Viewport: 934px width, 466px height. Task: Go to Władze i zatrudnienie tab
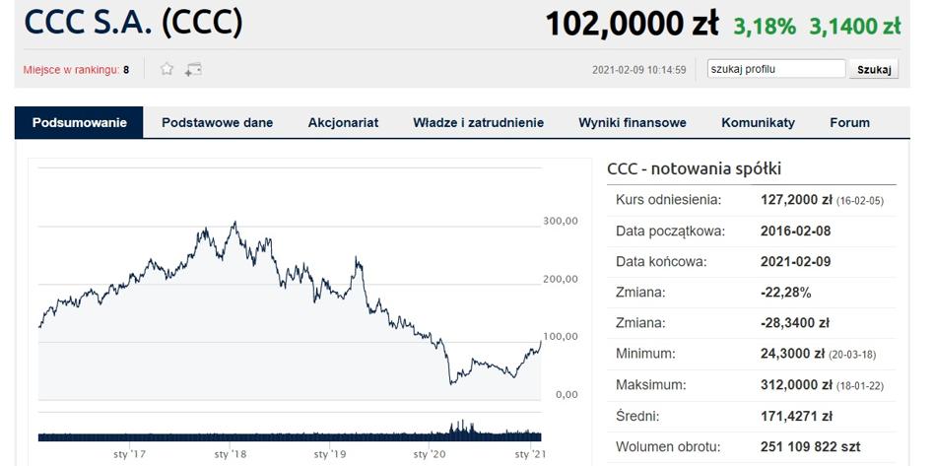click(x=478, y=123)
